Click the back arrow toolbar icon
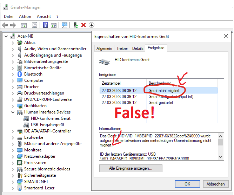The width and height of the screenshot is (234, 195). 5,25
